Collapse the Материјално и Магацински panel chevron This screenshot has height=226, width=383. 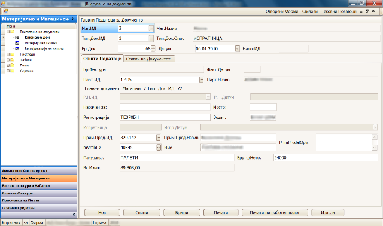pyautogui.click(x=73, y=19)
